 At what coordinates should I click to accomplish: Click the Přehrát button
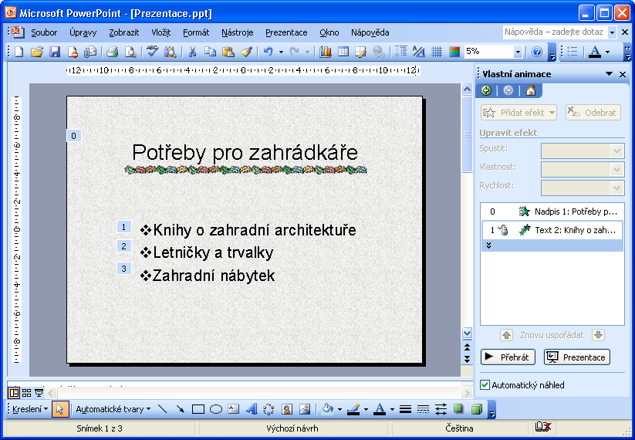point(508,357)
